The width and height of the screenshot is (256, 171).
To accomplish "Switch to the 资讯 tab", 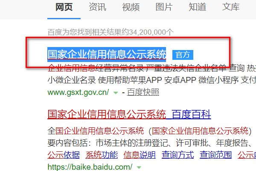I will [97, 7].
